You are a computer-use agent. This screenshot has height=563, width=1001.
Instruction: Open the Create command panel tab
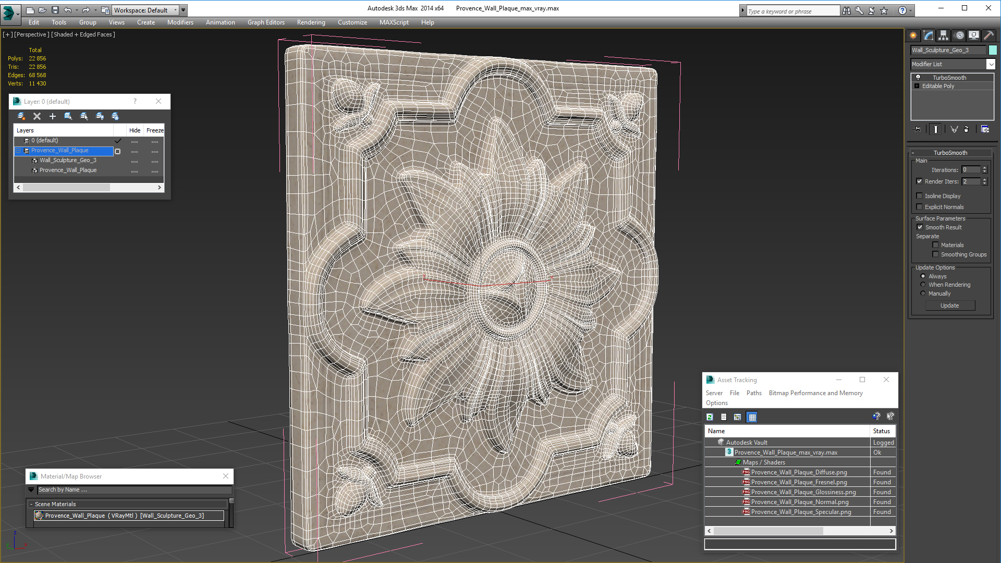913,35
